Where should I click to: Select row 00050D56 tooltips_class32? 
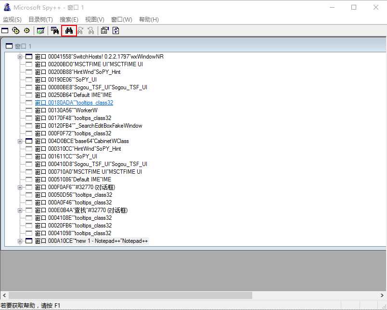point(74,195)
